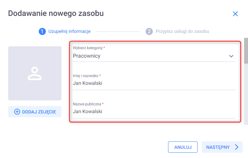Click the person silhouette avatar icon

pos(35,72)
